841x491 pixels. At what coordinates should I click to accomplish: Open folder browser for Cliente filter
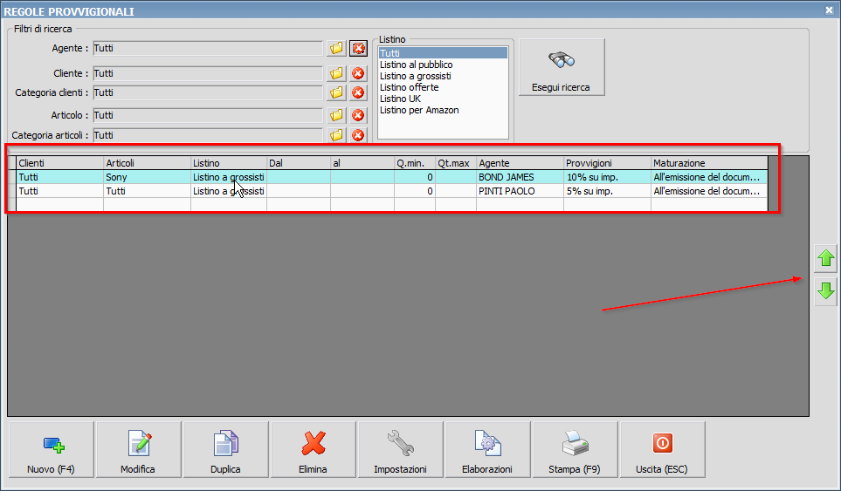[336, 73]
